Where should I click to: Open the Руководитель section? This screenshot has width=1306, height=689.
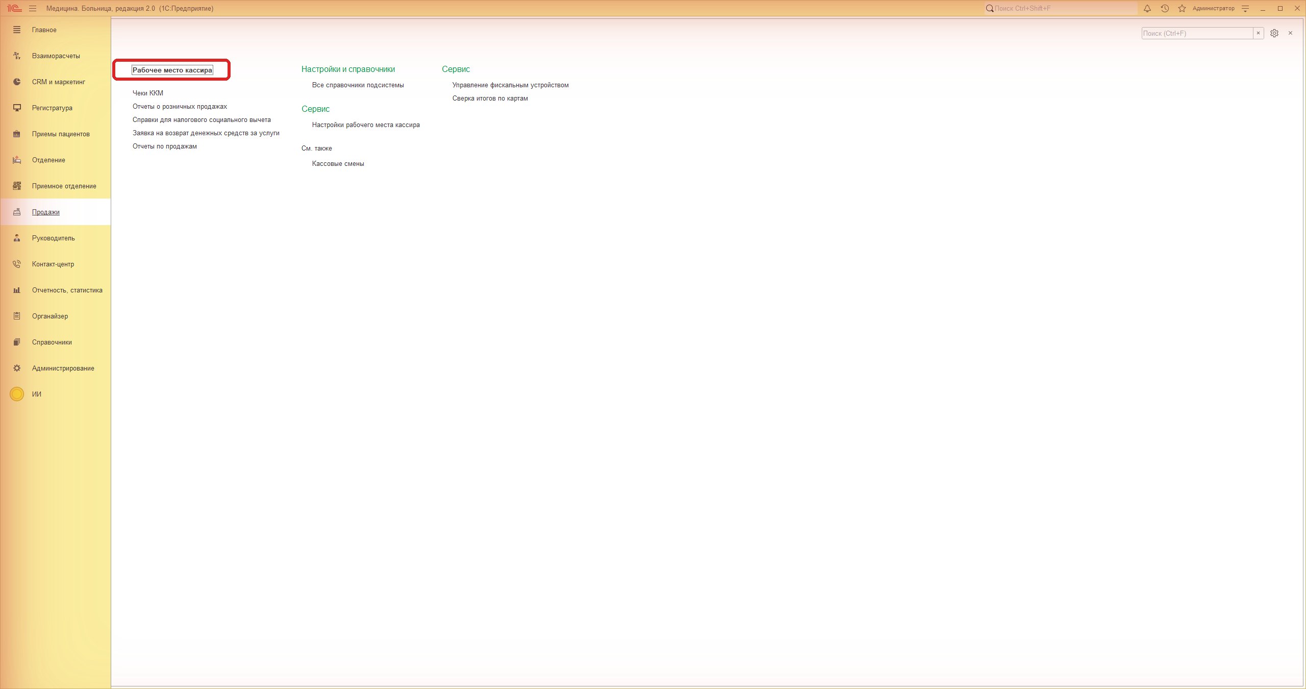pos(55,238)
